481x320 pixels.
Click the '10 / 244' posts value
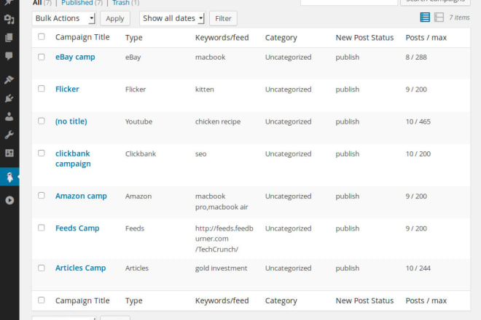click(x=418, y=268)
